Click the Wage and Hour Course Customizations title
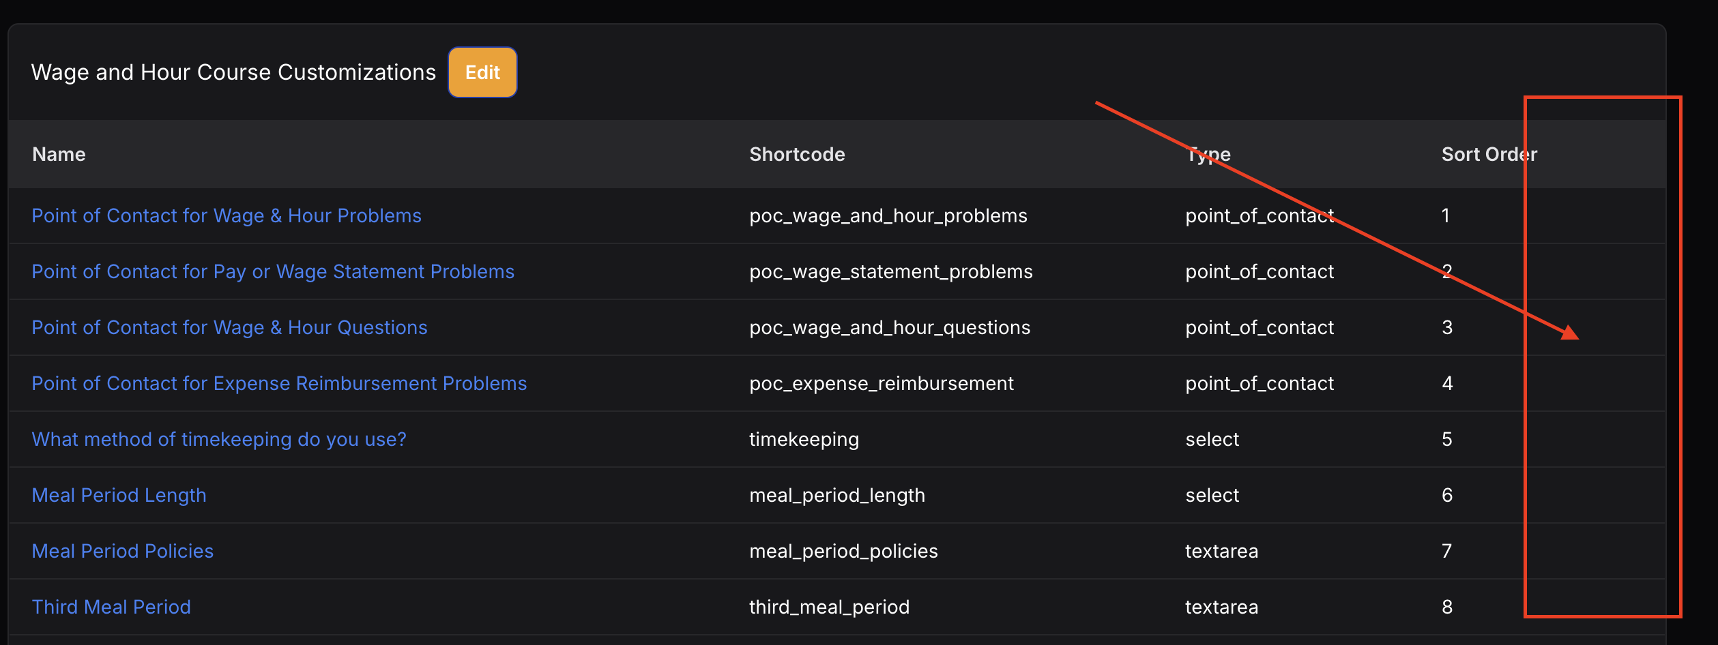This screenshot has width=1718, height=645. coord(233,72)
